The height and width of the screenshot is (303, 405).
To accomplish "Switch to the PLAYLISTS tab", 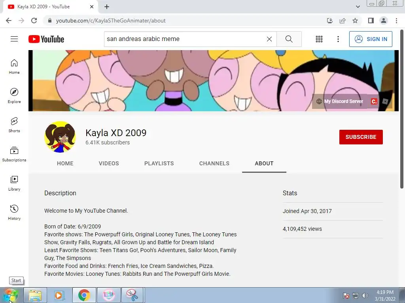I will pos(159,163).
